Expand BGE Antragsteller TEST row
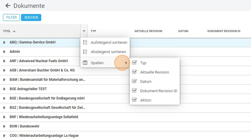 tap(4, 89)
